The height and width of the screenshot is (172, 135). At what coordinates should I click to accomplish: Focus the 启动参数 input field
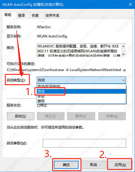click(x=84, y=143)
